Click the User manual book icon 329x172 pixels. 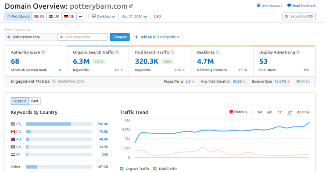coord(259,5)
